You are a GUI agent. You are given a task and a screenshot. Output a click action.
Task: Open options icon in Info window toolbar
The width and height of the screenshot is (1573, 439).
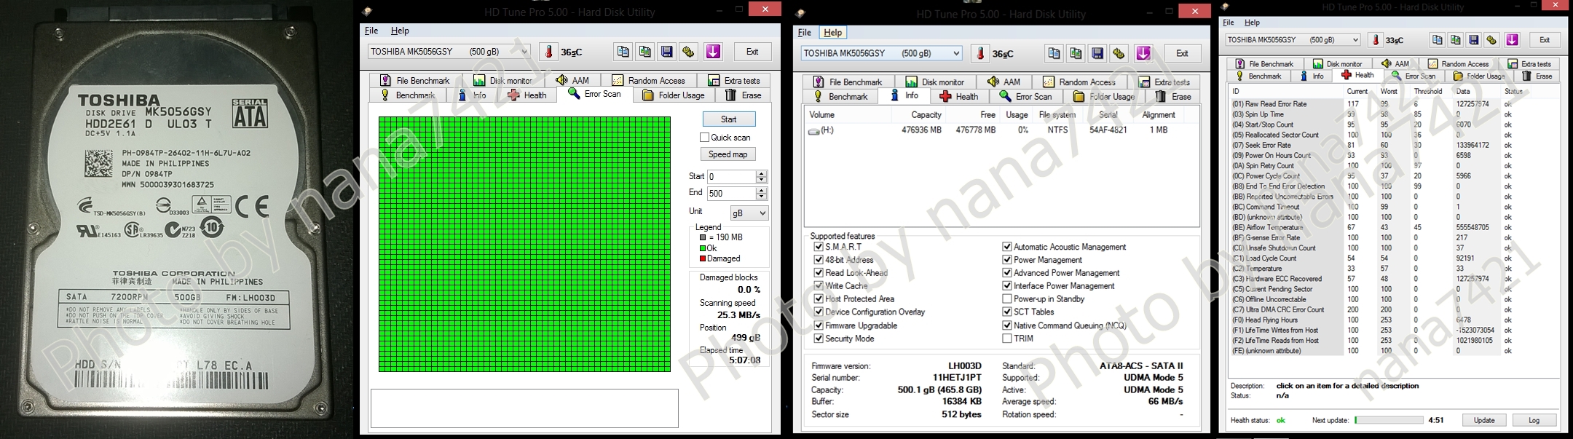pyautogui.click(x=1119, y=53)
